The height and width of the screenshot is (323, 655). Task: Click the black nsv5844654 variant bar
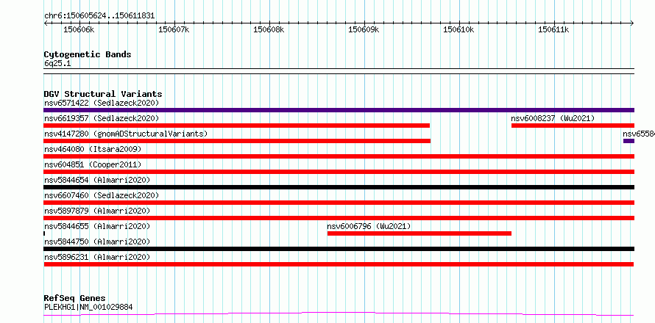[339, 187]
